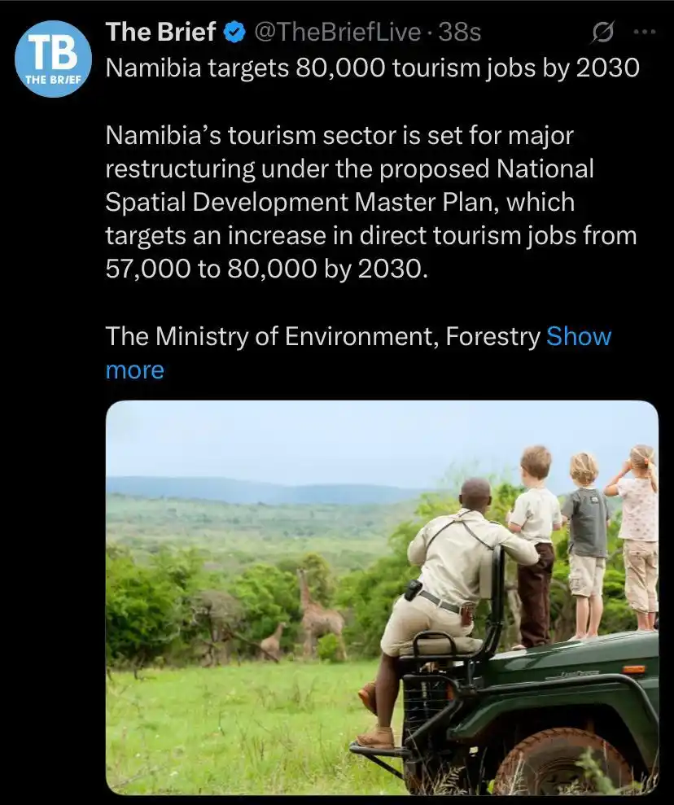This screenshot has width=674, height=805.
Task: Visit the @TheBriefLive handle
Action: point(337,33)
